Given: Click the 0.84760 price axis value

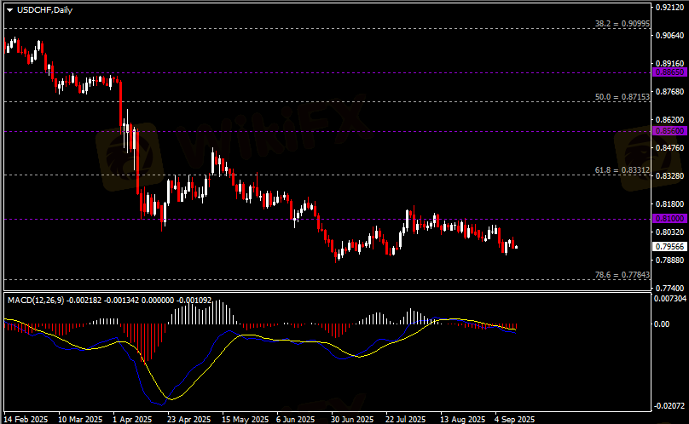Looking at the screenshot, I should pos(670,148).
